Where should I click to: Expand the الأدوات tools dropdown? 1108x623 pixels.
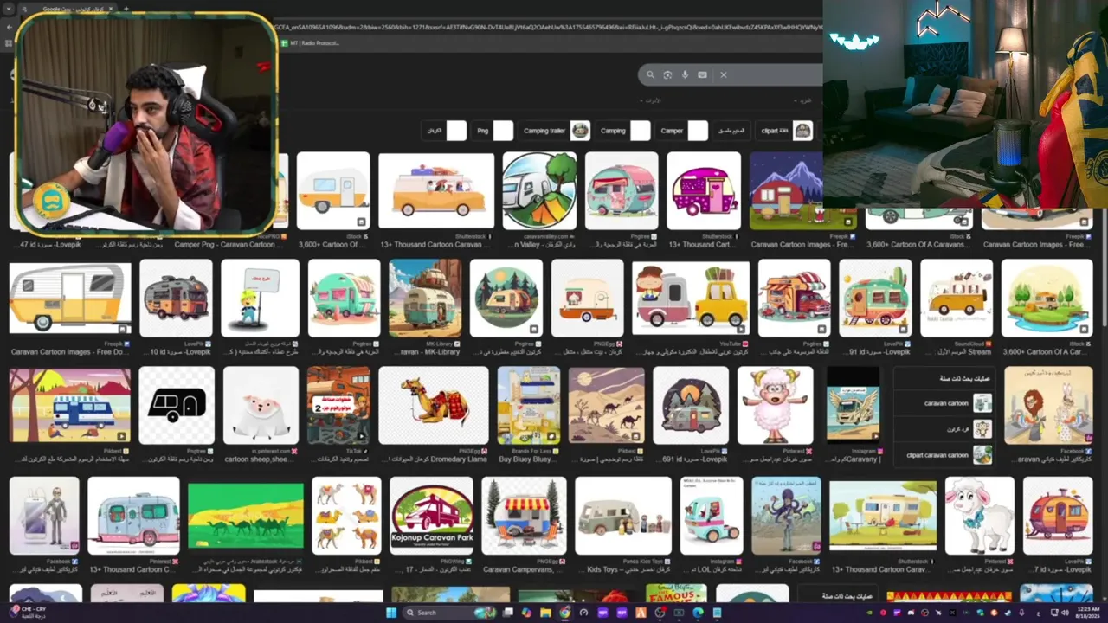click(649, 101)
